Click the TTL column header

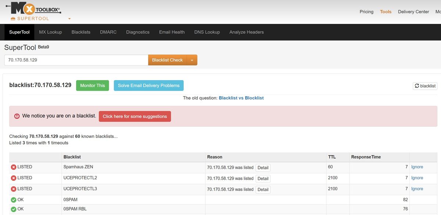pos(332,157)
